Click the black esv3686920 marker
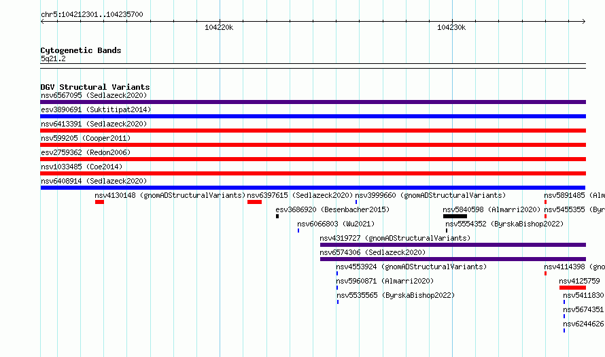The image size is (605, 357). point(277,216)
